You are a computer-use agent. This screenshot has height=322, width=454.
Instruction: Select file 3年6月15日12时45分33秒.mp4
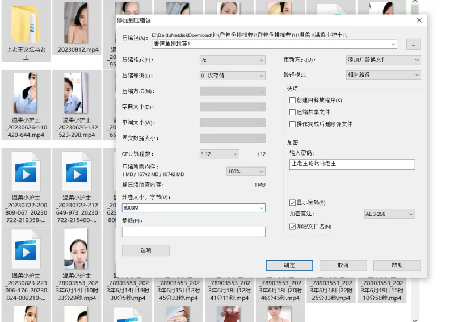point(179,290)
